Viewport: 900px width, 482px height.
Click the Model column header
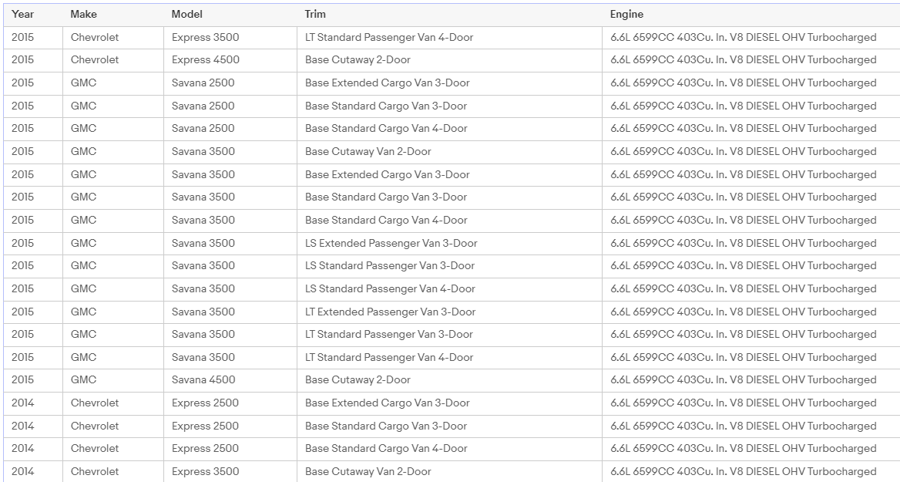187,15
